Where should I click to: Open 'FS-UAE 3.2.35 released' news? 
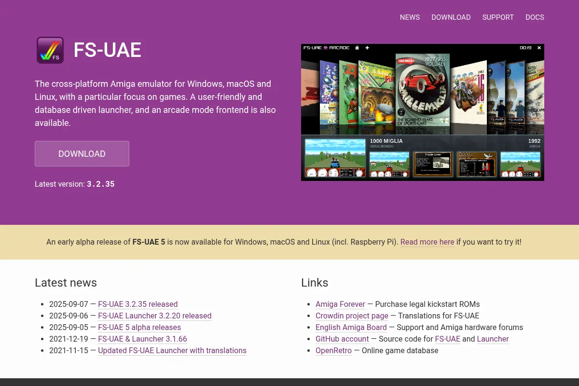138,304
